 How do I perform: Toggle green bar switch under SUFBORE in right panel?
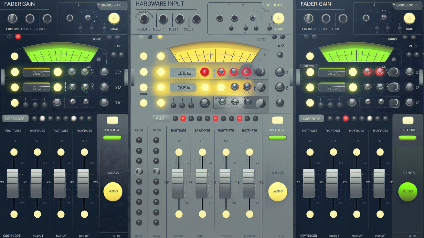click(x=408, y=138)
